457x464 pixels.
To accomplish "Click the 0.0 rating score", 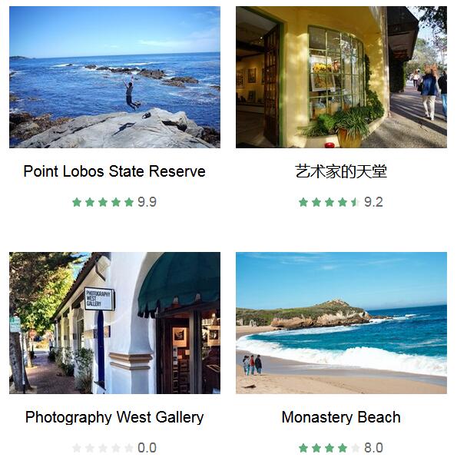I will (x=147, y=448).
